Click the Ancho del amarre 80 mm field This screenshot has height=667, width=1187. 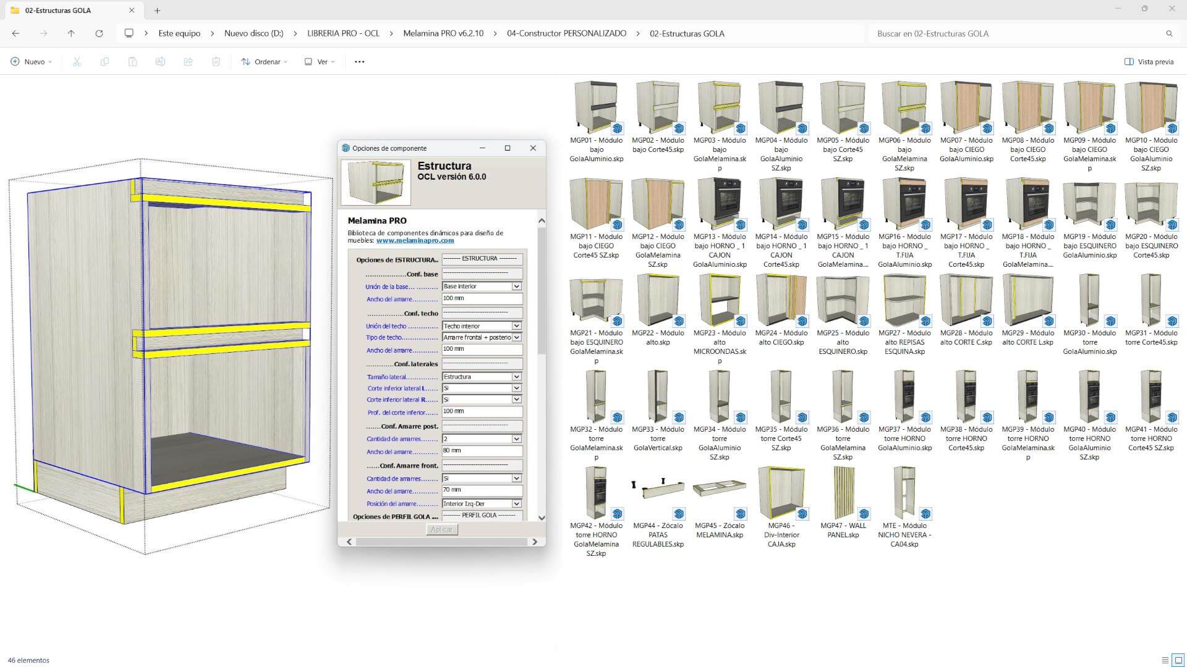(482, 451)
